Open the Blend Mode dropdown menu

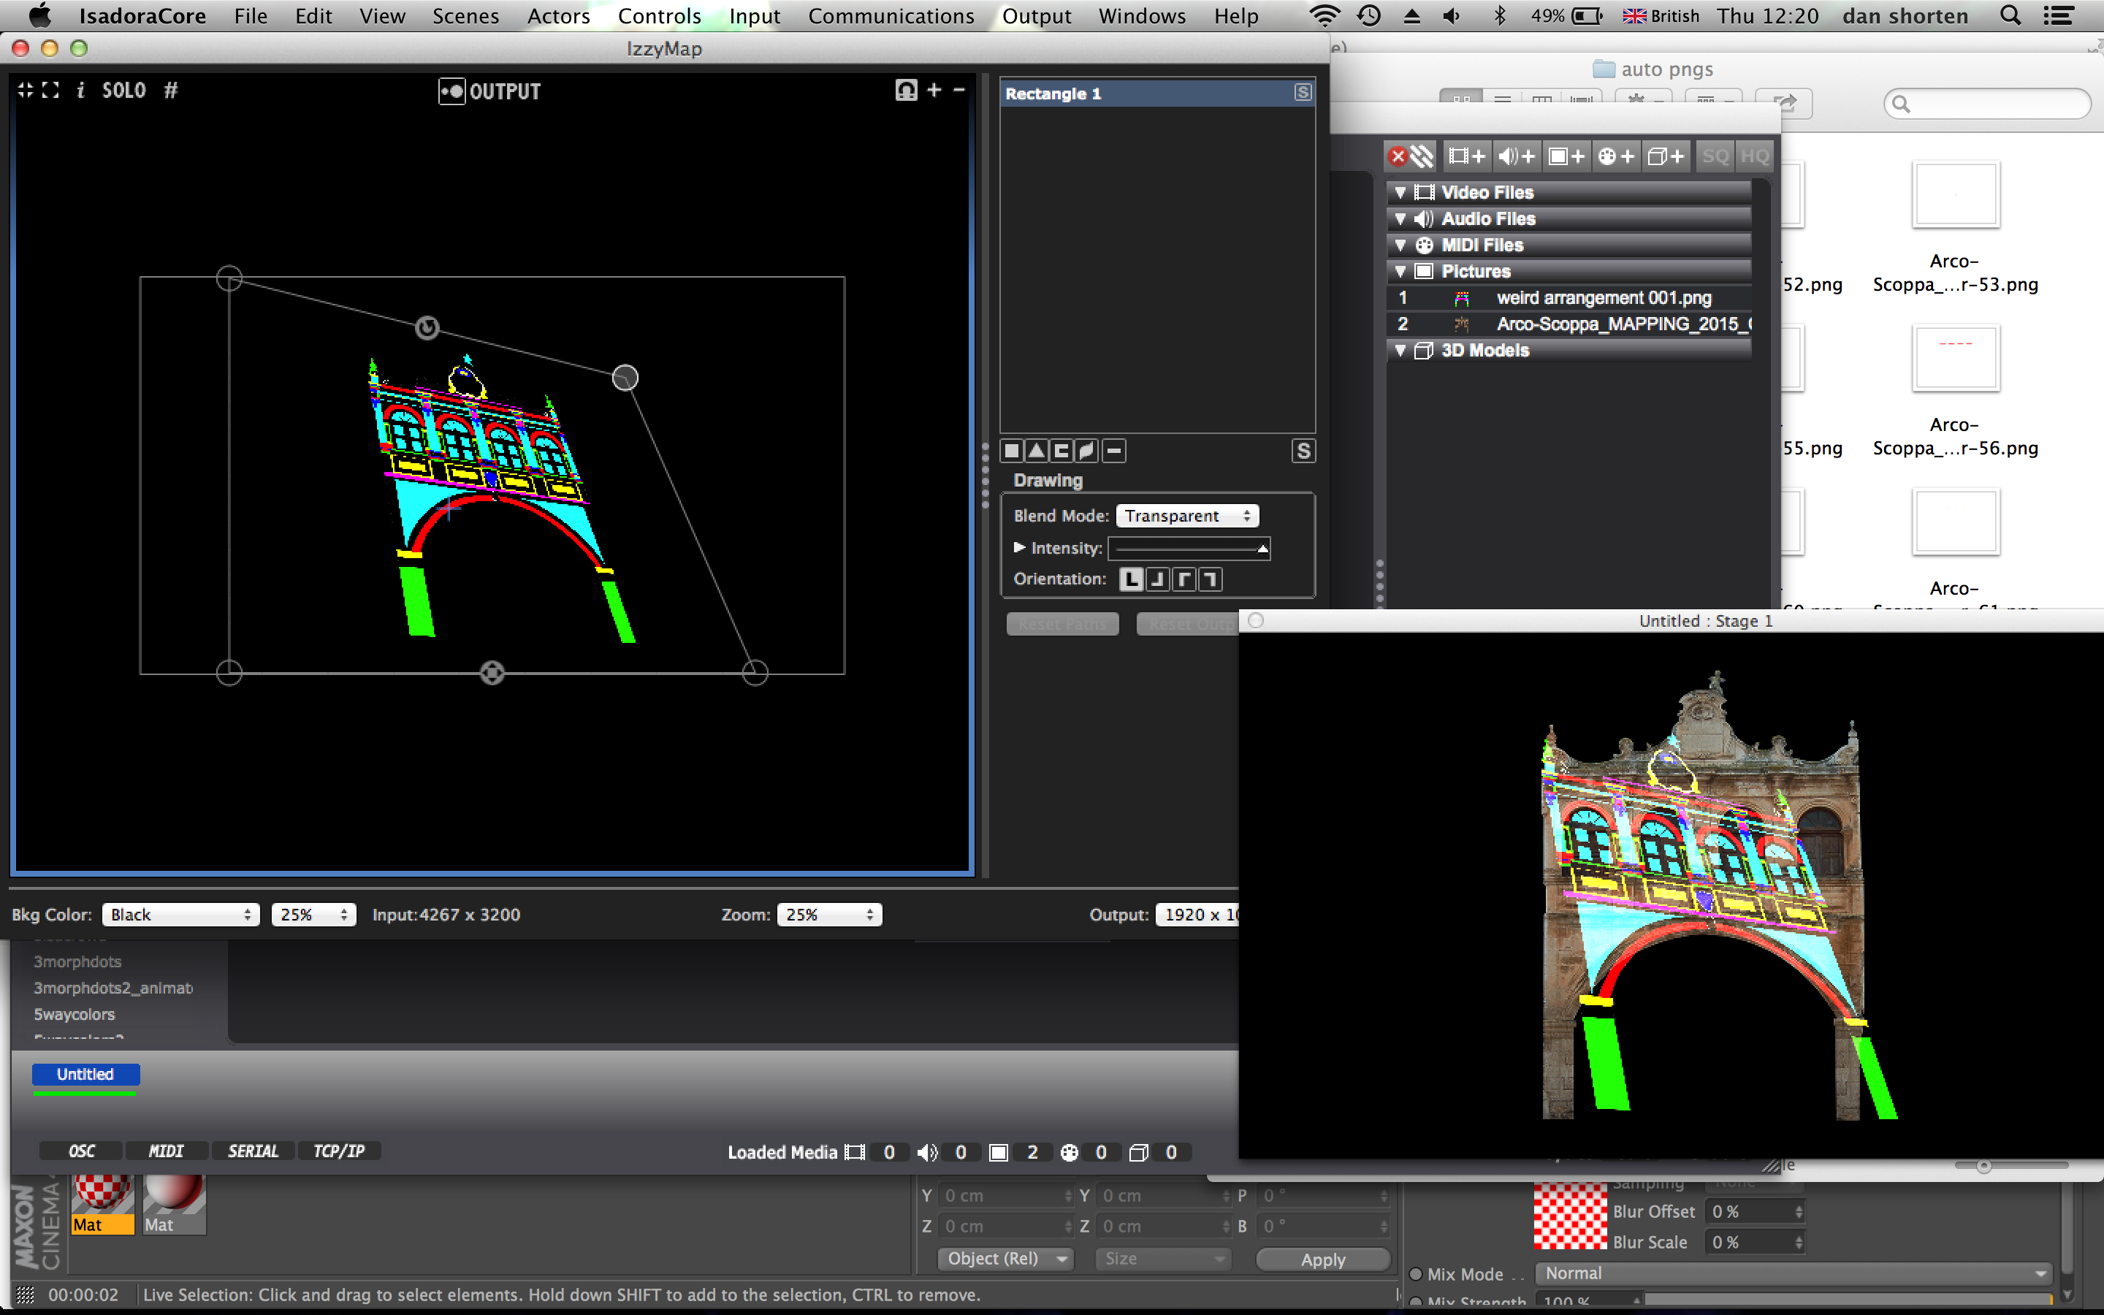click(x=1188, y=514)
